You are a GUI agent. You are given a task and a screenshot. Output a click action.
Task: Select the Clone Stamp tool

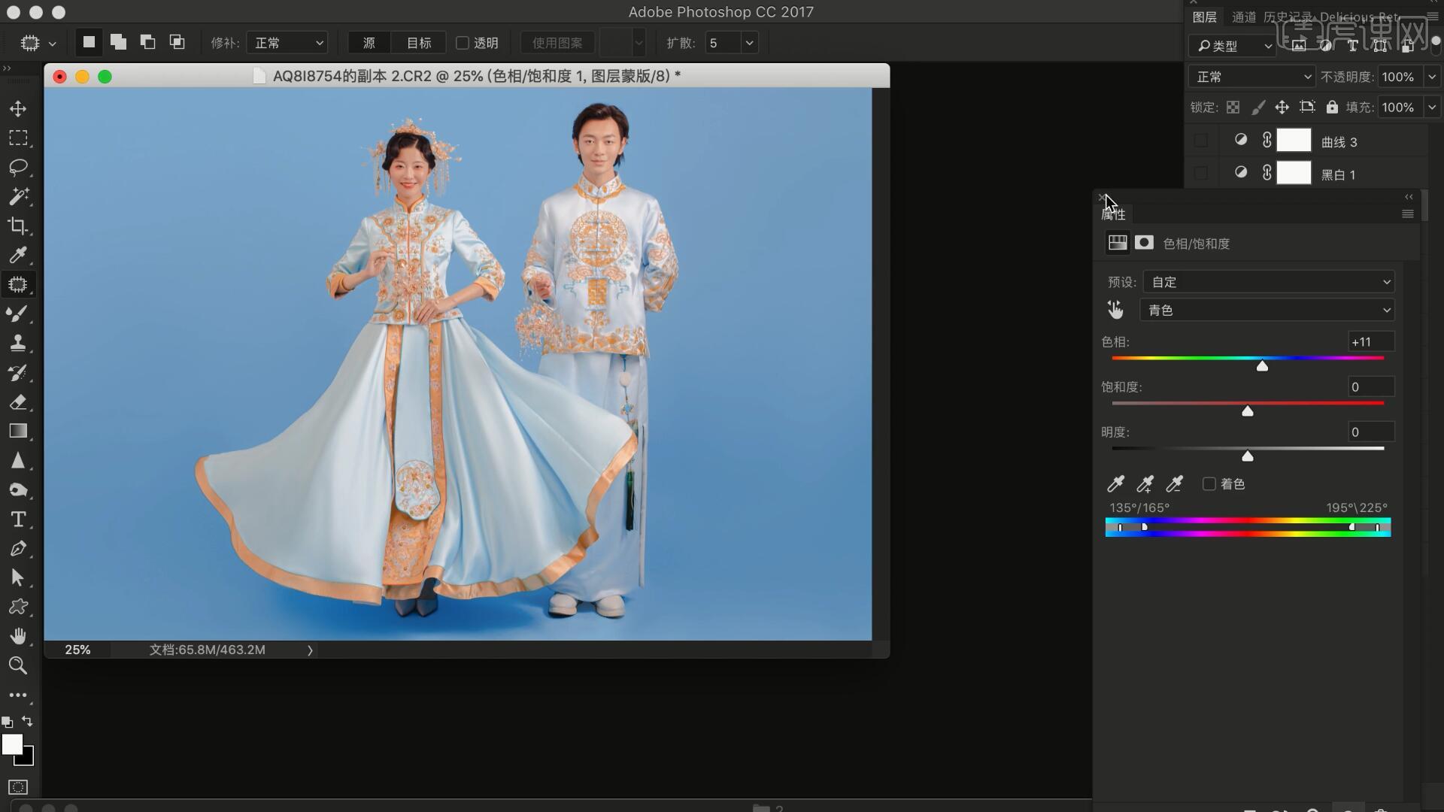pyautogui.click(x=18, y=343)
